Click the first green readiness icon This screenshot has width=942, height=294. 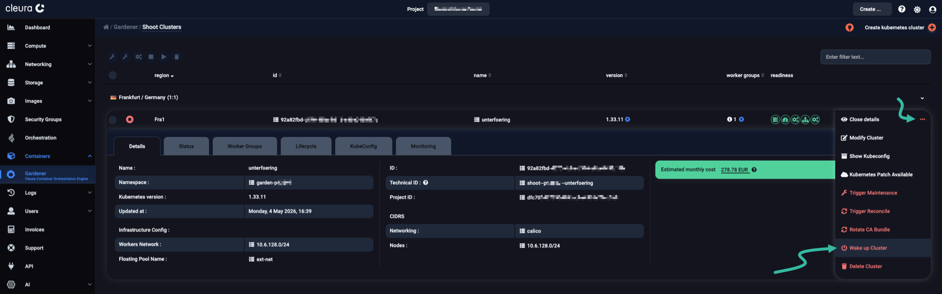click(775, 120)
